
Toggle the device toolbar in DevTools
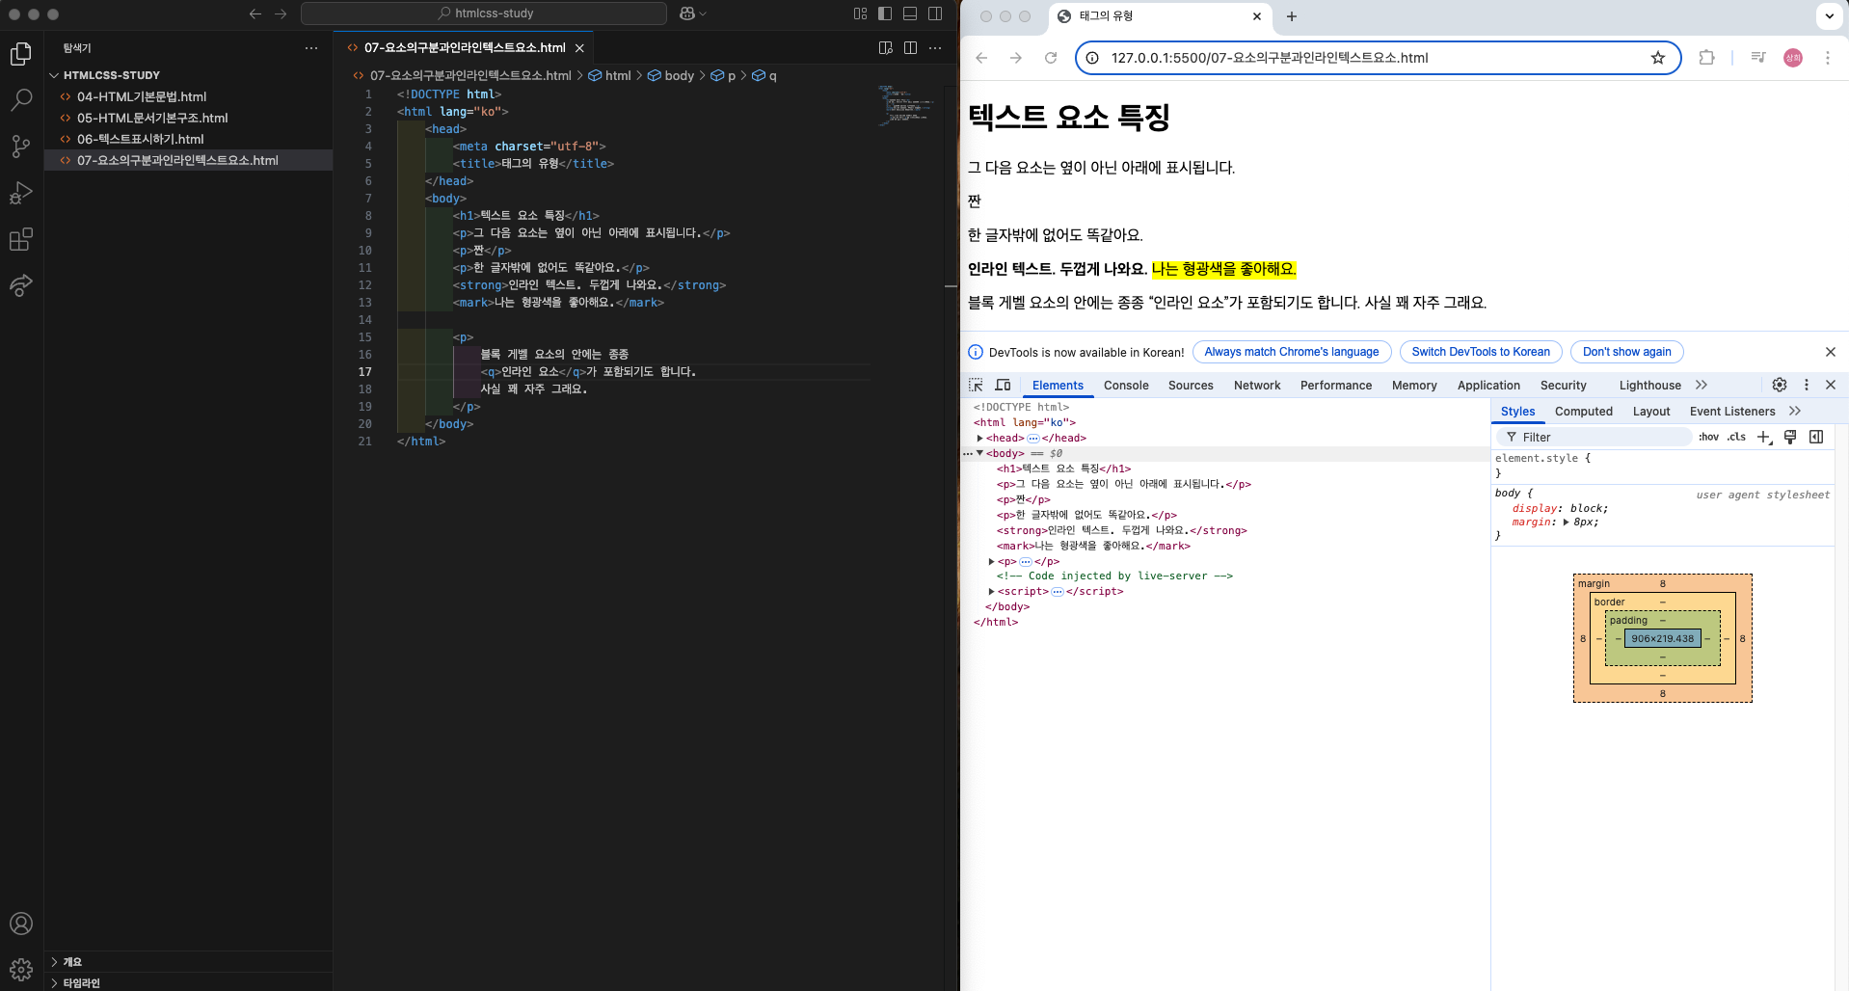[x=1003, y=385]
